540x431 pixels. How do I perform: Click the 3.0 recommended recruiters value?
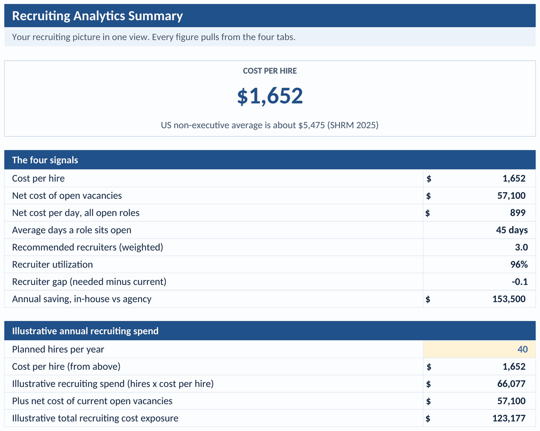click(522, 247)
